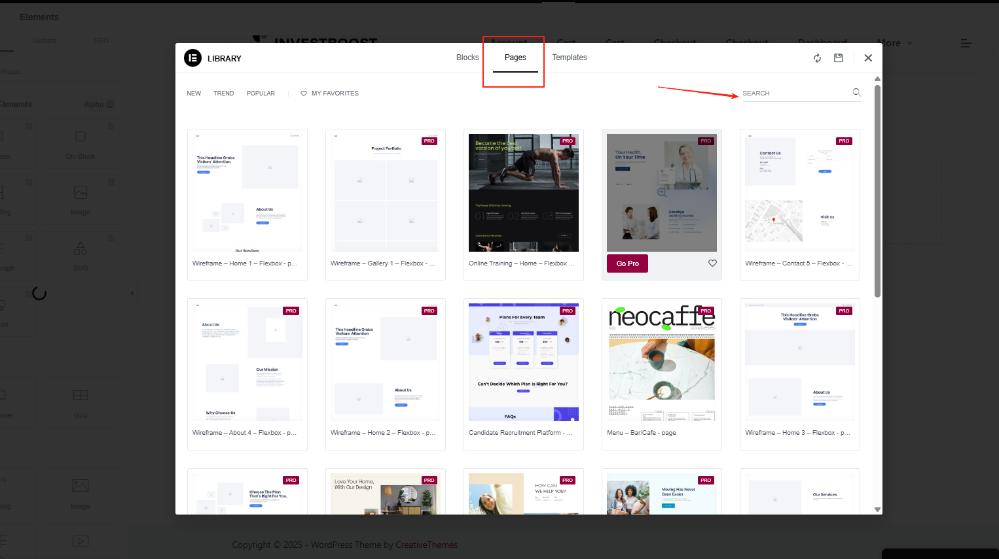The width and height of the screenshot is (999, 559).
Task: Collapse the Elements panel with the chevron
Action: (x=133, y=293)
